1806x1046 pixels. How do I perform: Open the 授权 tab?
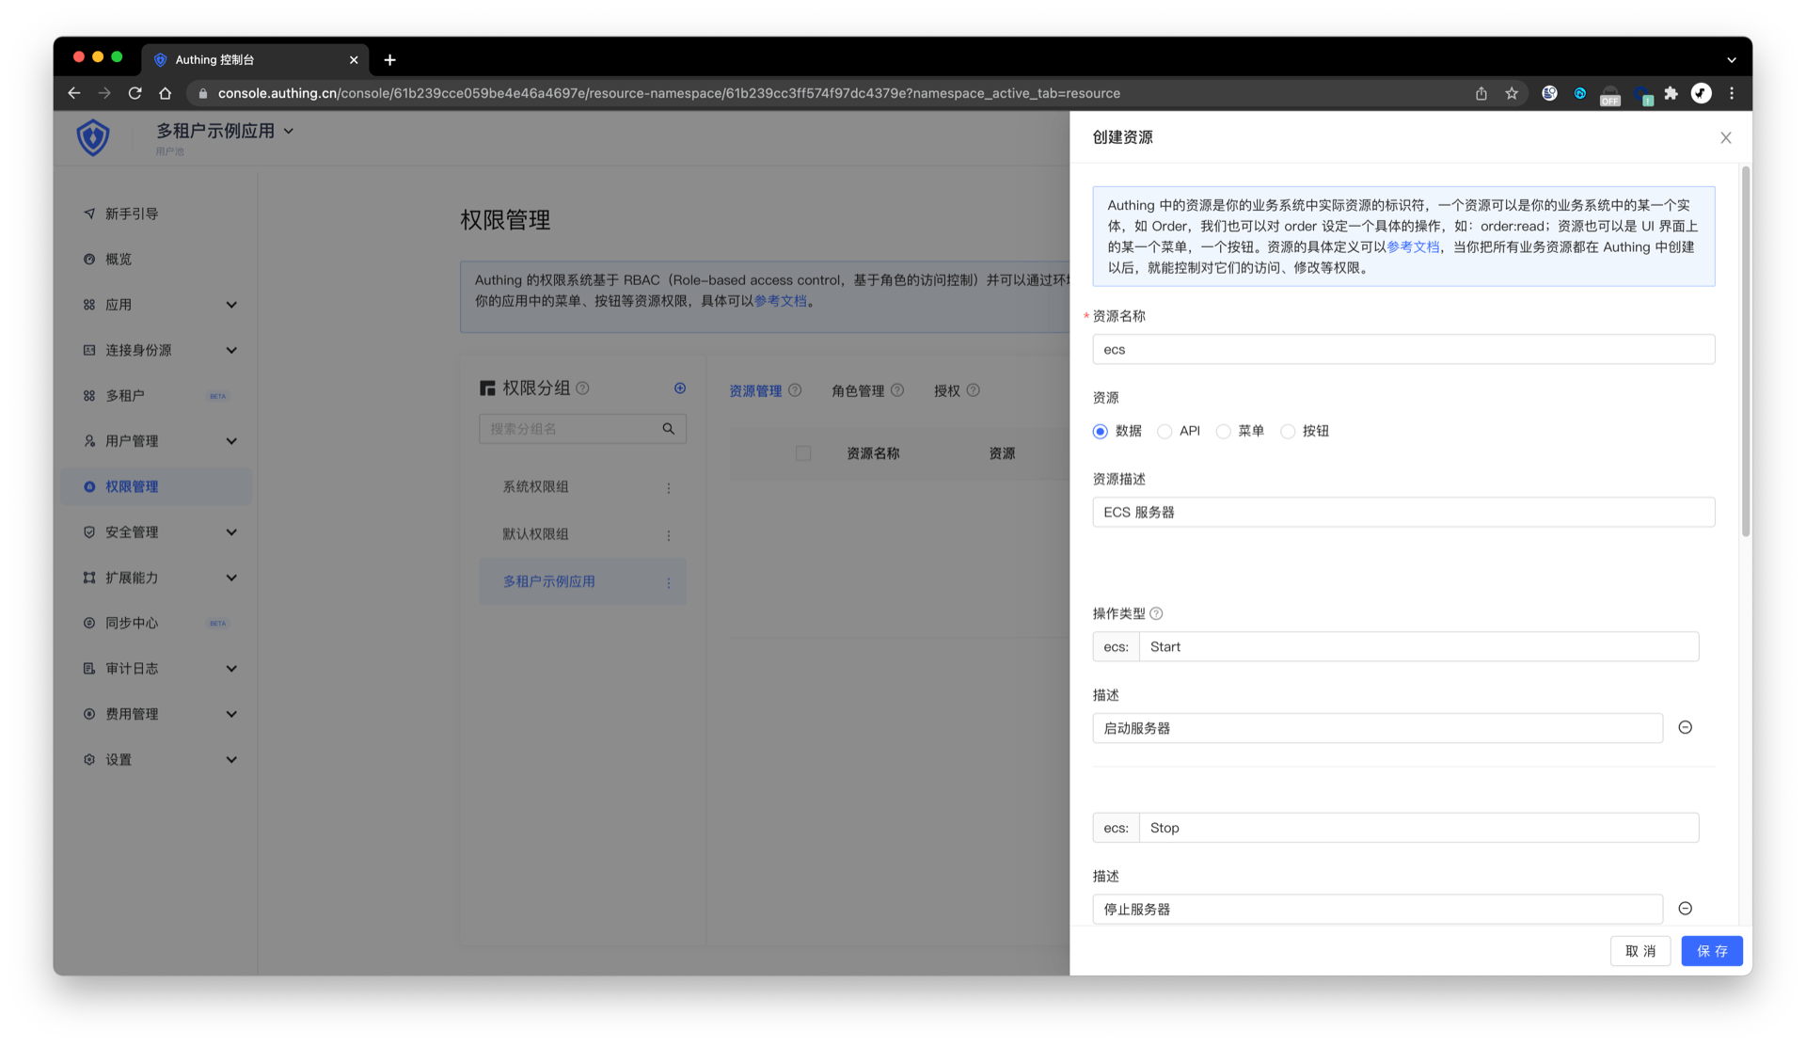[946, 391]
